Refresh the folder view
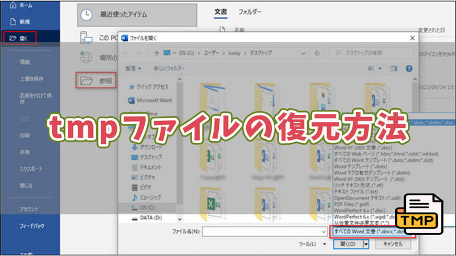This screenshot has width=456, height=256. click(x=317, y=53)
